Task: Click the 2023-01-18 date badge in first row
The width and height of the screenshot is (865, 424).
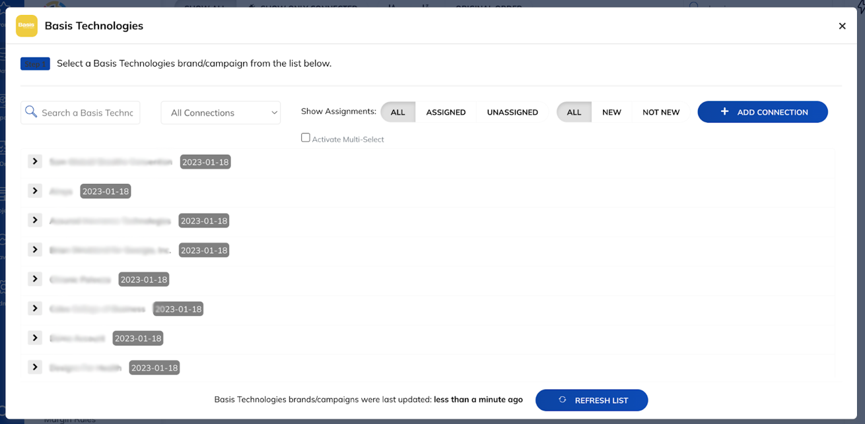Action: pyautogui.click(x=205, y=162)
